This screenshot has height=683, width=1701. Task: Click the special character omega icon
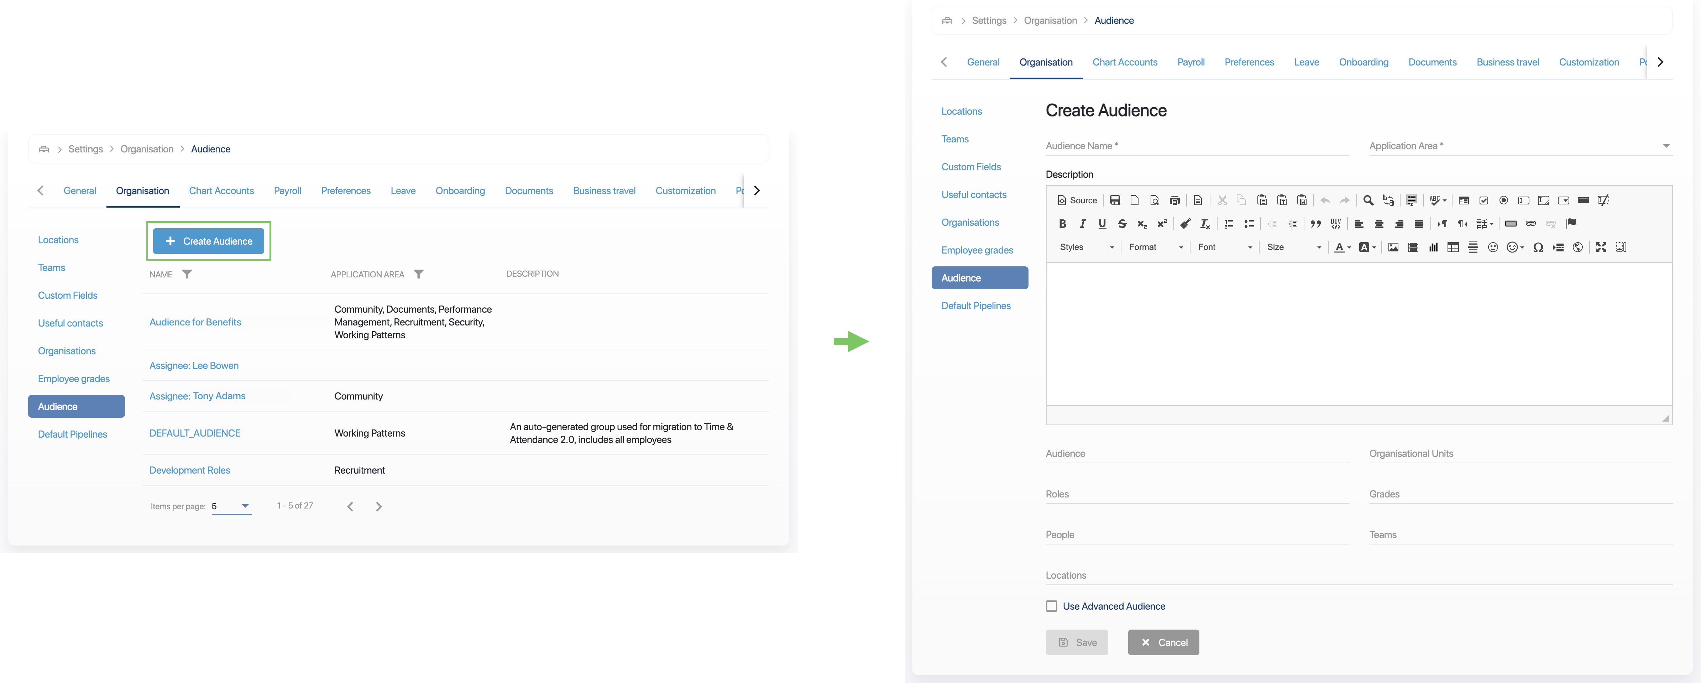pyautogui.click(x=1538, y=247)
